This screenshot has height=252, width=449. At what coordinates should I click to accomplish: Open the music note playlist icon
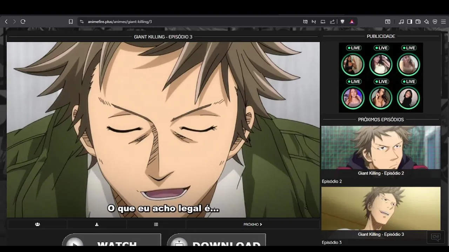tap(401, 22)
